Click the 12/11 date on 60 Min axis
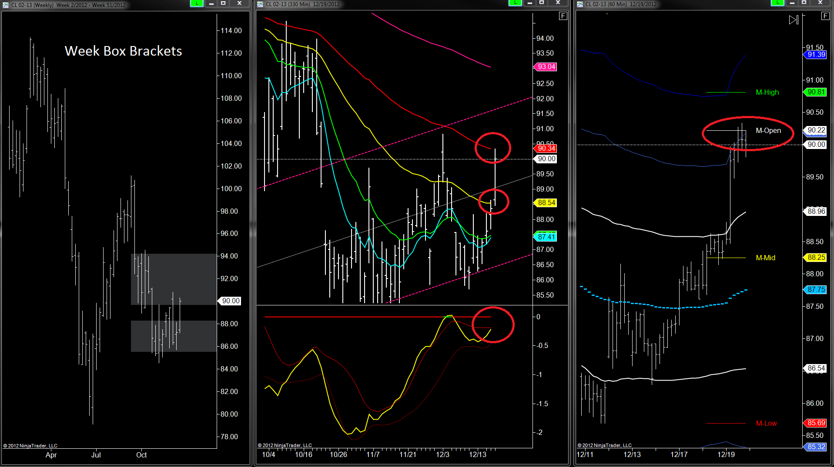Screen dimensions: 834x467 coord(585,455)
